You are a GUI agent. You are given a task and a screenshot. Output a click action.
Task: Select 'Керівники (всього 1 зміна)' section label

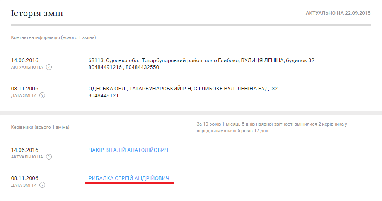coord(40,127)
